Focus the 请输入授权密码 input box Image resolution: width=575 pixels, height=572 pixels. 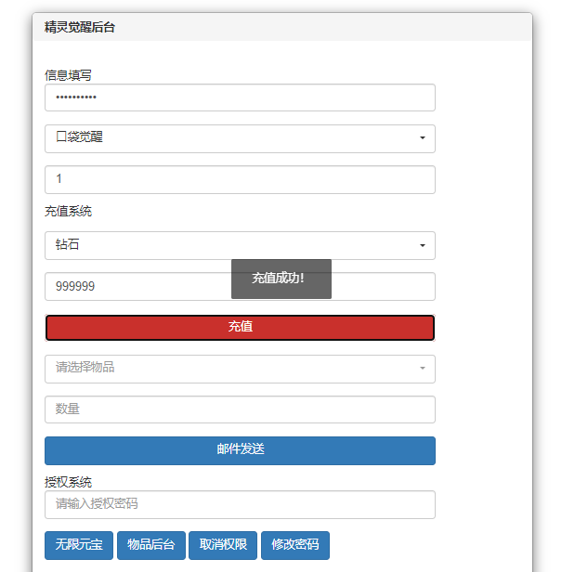pyautogui.click(x=240, y=504)
